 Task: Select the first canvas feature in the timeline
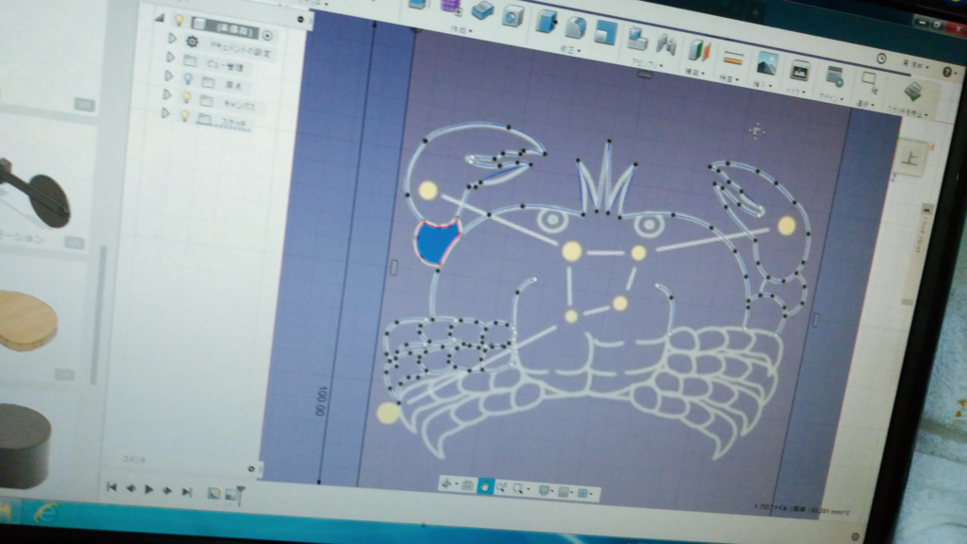click(213, 493)
